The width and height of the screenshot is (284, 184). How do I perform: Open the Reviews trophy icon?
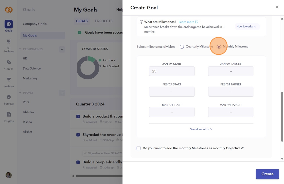tap(9, 80)
